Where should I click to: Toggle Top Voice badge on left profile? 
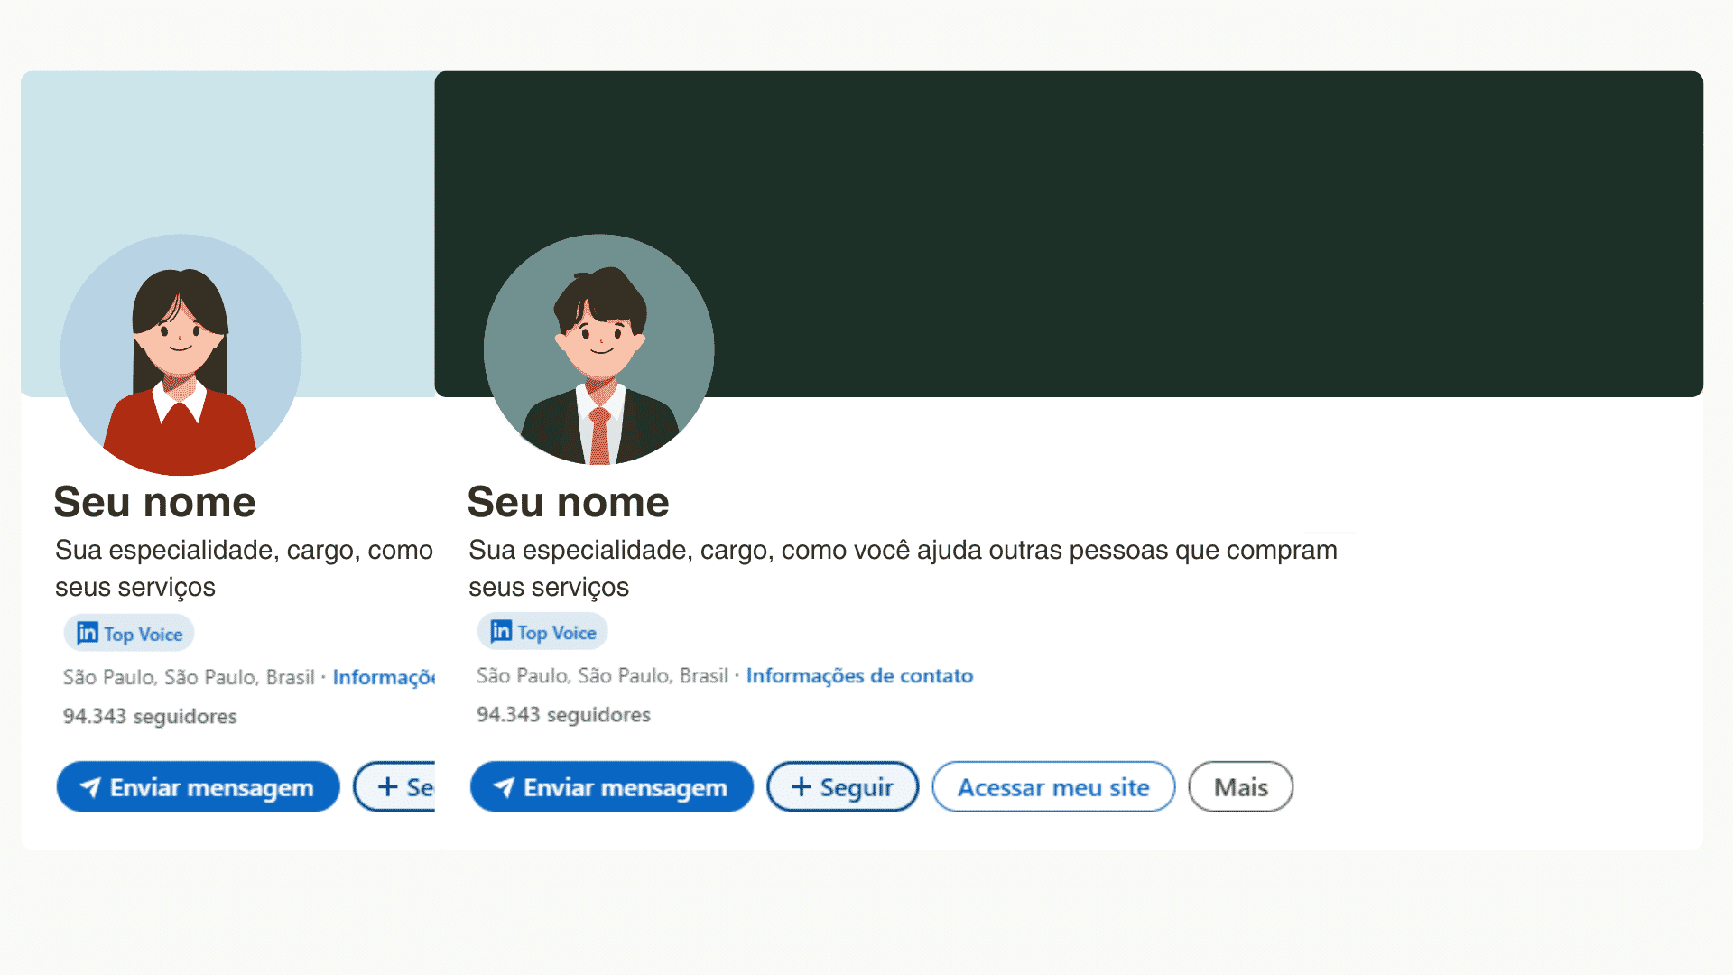(128, 633)
